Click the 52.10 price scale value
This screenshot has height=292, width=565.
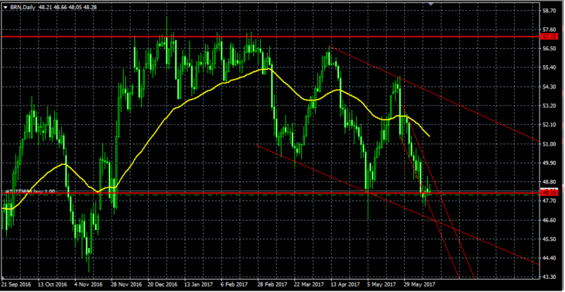coord(550,125)
